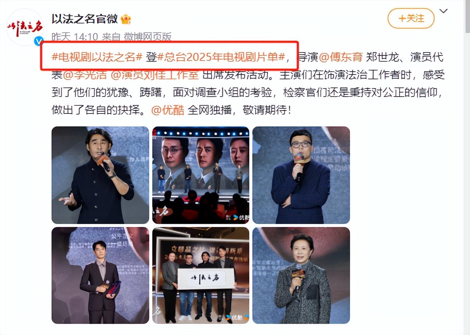Click the 以法之名官微 profile avatar
Viewport: 470px width, 335px height.
[x=25, y=27]
